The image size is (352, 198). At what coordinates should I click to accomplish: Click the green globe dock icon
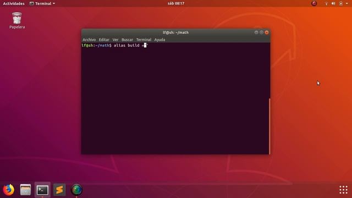76,190
